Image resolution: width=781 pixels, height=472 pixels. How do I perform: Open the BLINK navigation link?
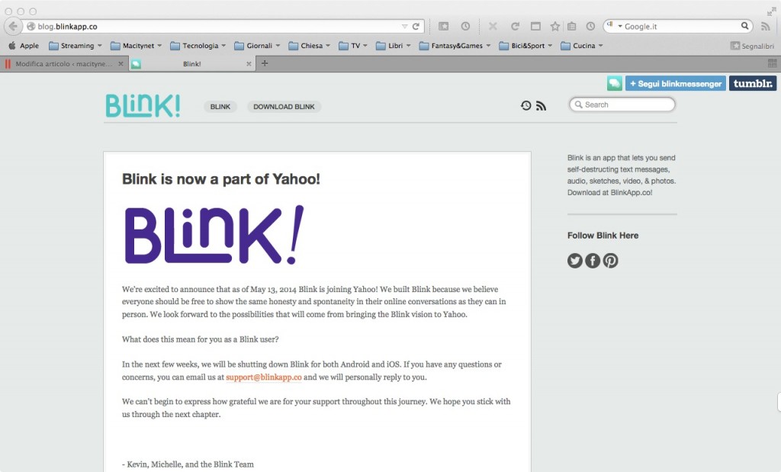pos(220,107)
